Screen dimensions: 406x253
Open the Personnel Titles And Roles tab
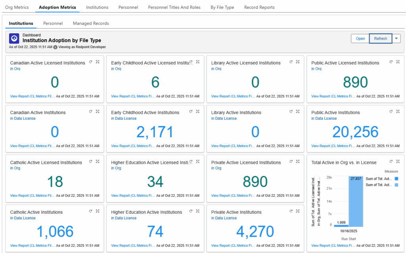[174, 7]
